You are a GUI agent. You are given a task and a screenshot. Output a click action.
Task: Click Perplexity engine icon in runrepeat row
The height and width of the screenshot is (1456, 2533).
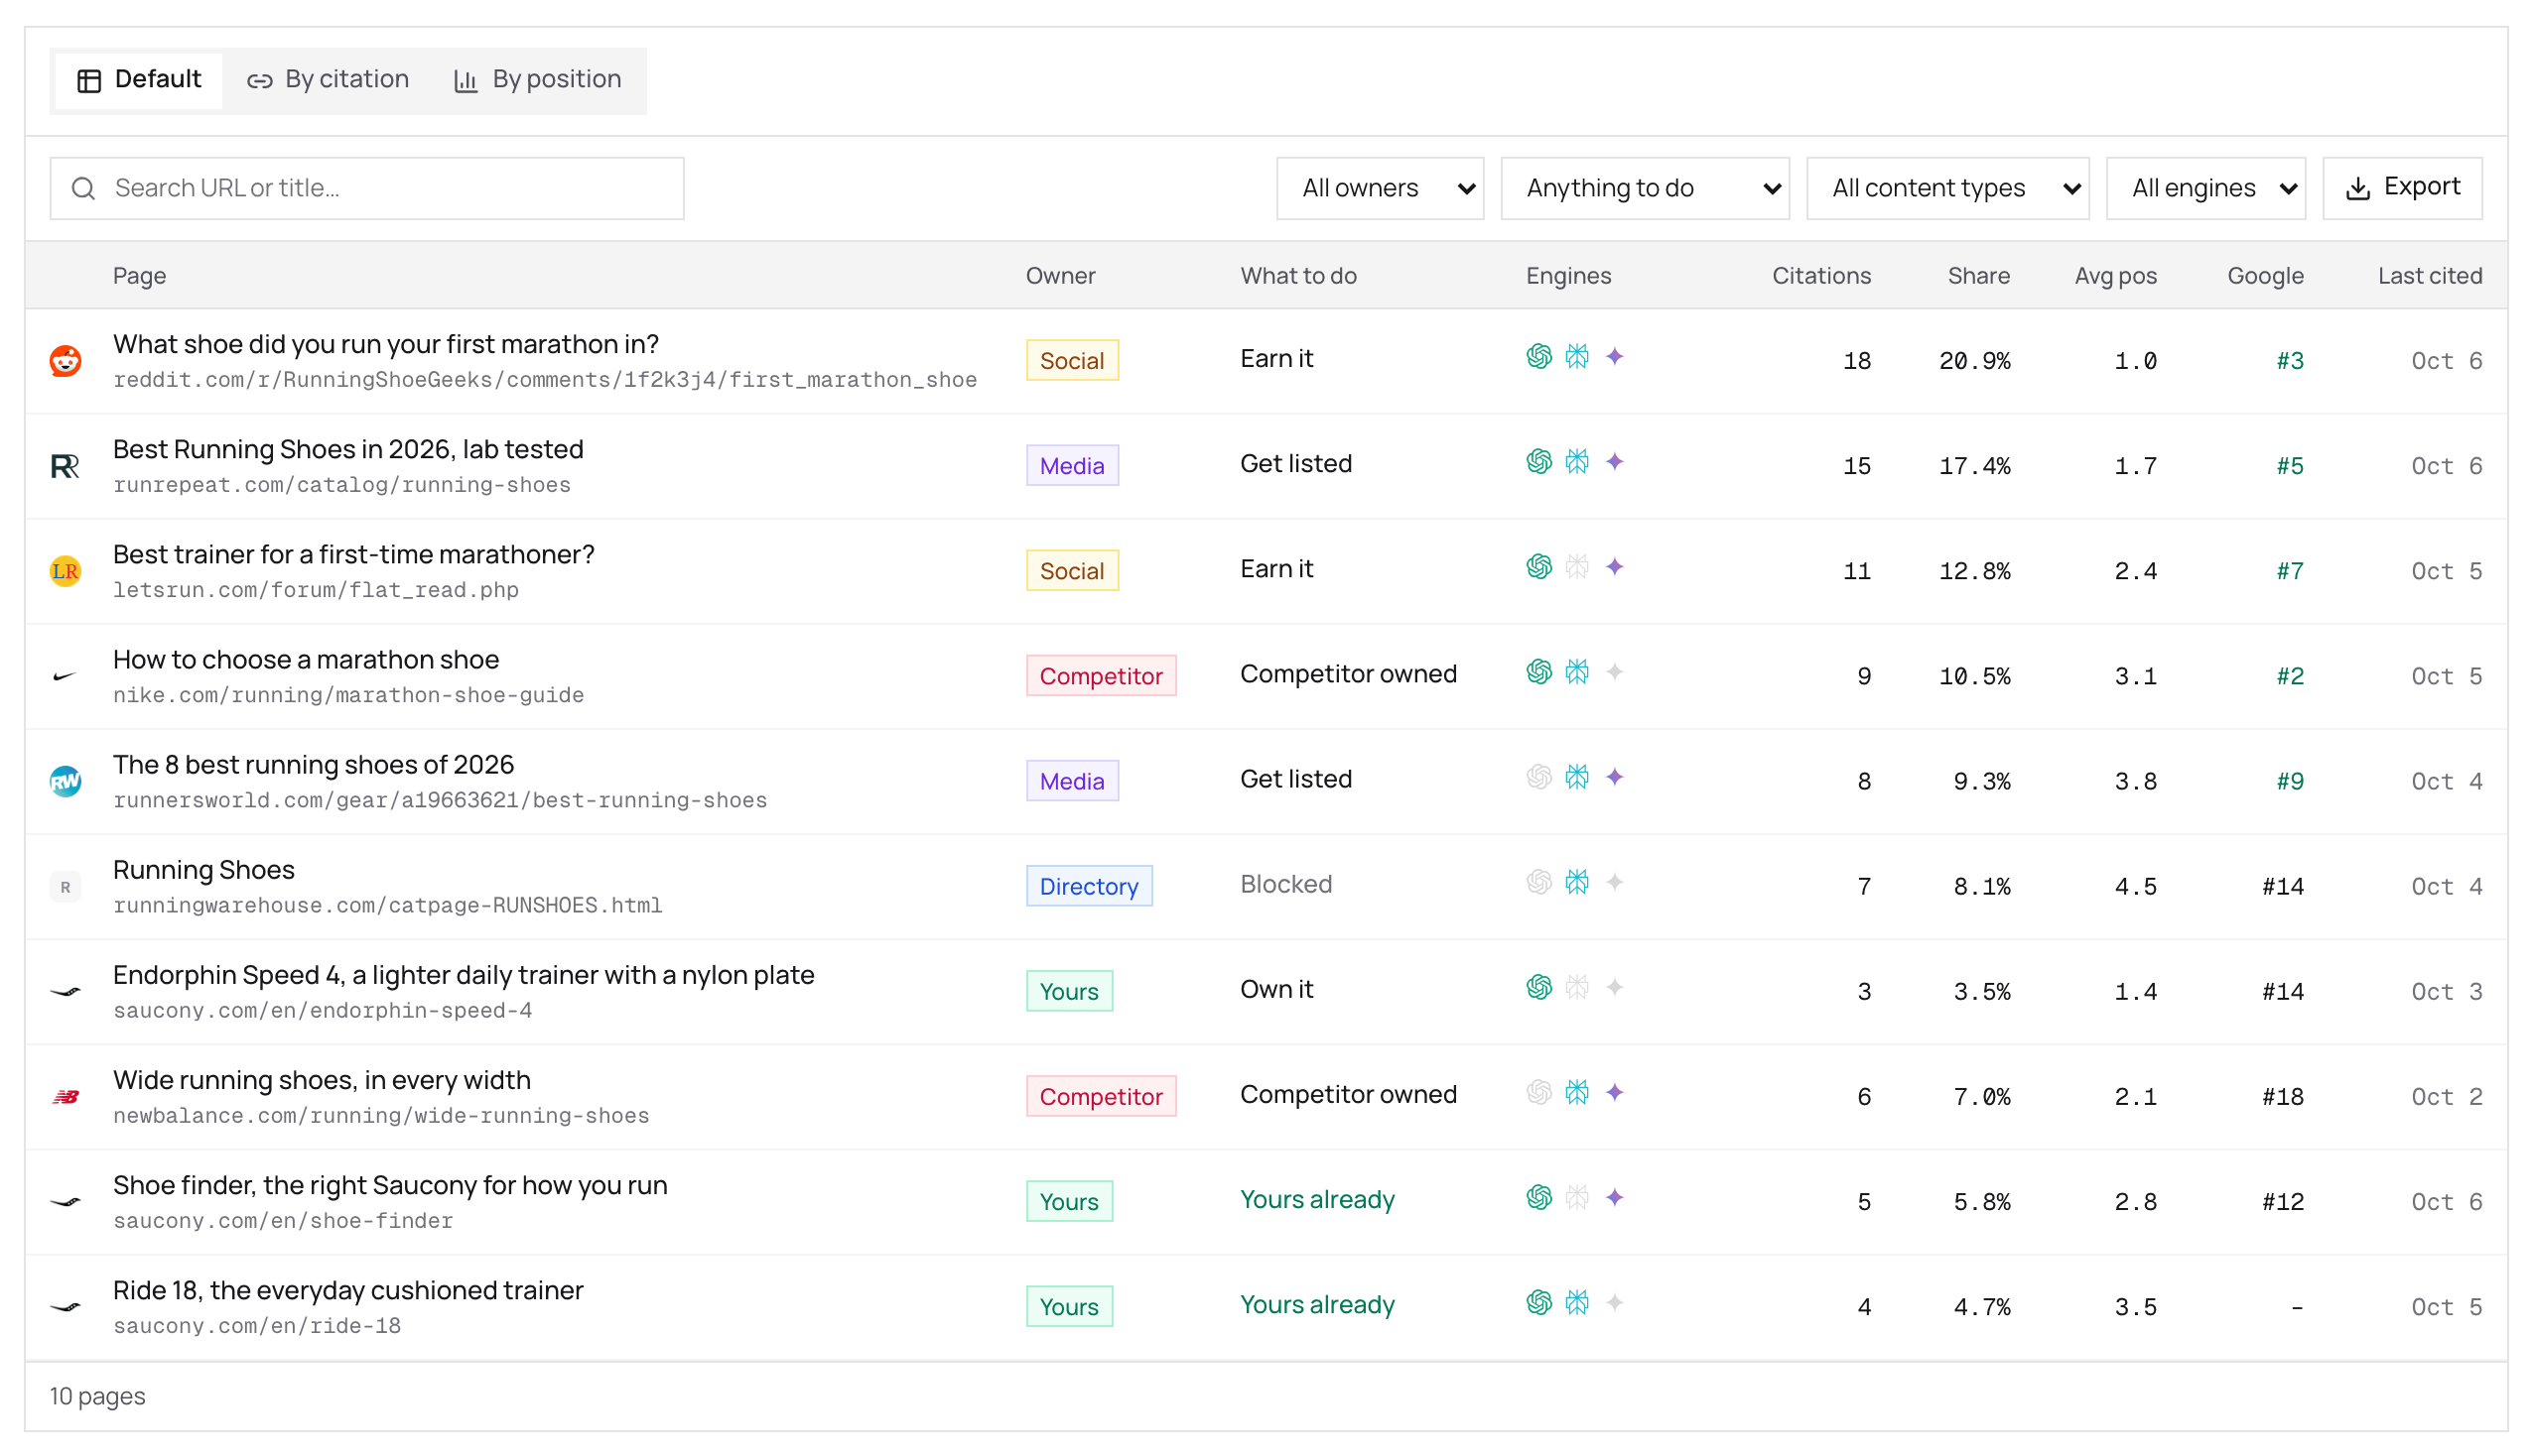pyautogui.click(x=1576, y=462)
